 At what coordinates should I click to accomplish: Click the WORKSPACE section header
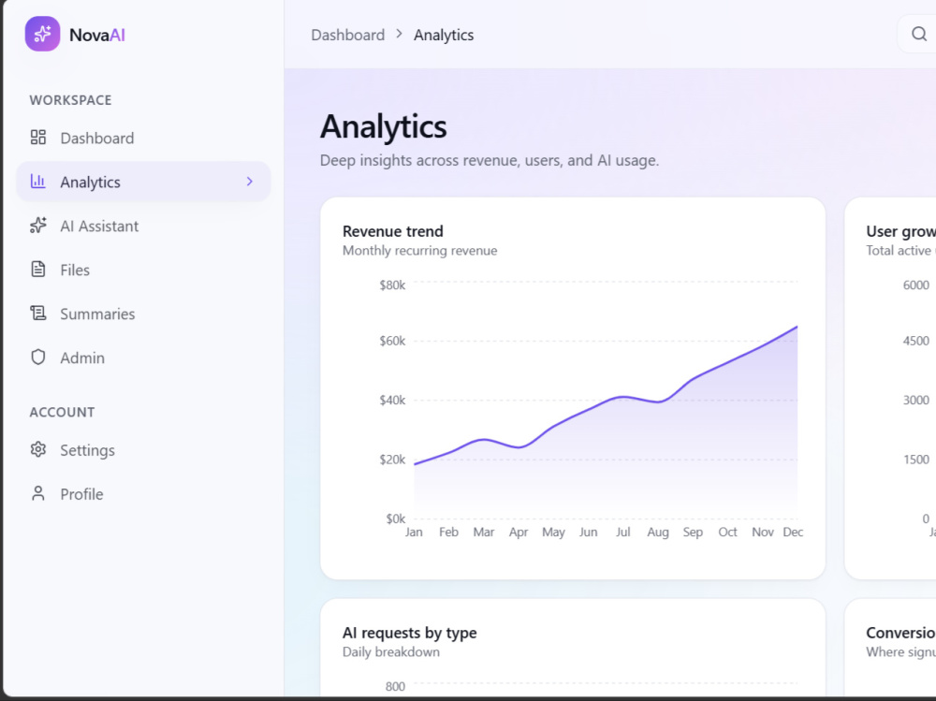(x=70, y=100)
